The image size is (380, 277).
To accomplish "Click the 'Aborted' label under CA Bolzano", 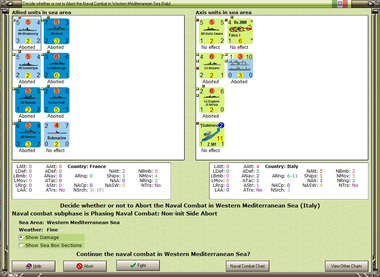I will (210, 81).
